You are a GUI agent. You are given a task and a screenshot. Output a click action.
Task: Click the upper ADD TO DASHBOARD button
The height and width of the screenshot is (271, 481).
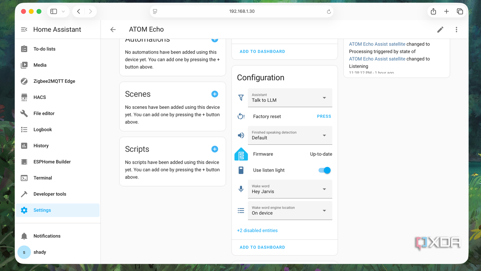(x=262, y=51)
